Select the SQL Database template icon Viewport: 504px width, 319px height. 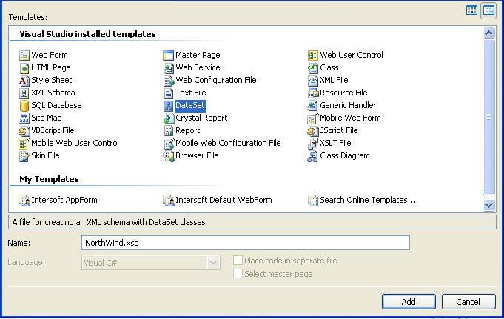pos(24,106)
